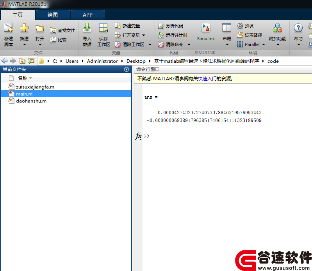Click the matlab最速下降法 folder in path
This screenshot has height=271, width=312.
coord(206,61)
